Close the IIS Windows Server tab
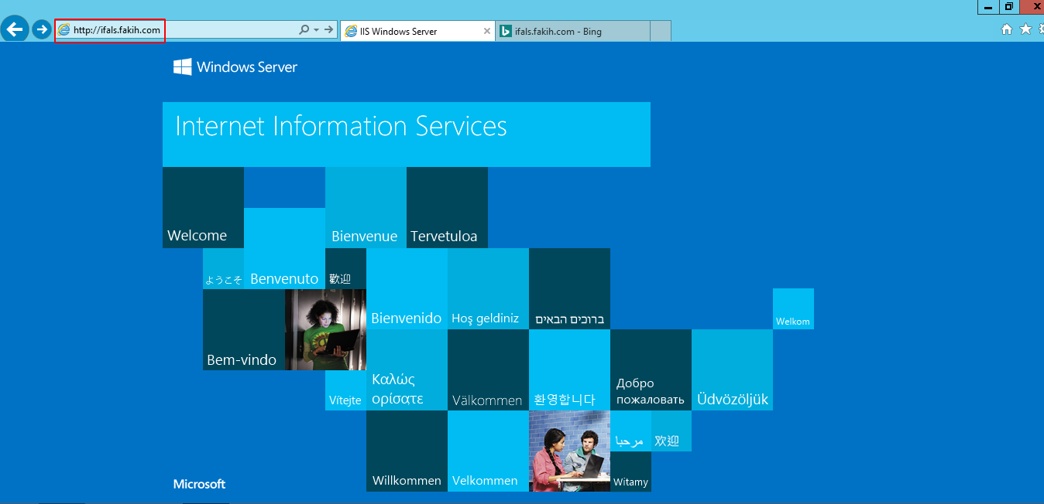The width and height of the screenshot is (1044, 504). [486, 31]
